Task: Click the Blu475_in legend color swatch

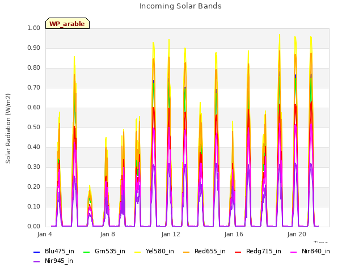Action: pos(36,252)
